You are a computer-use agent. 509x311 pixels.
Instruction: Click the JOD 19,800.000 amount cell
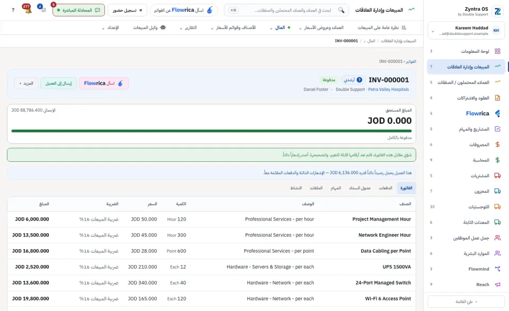(31, 299)
